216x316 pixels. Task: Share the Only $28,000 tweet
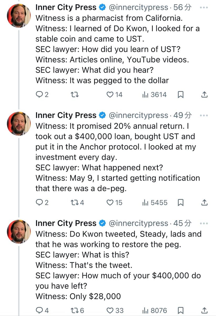tap(205, 310)
